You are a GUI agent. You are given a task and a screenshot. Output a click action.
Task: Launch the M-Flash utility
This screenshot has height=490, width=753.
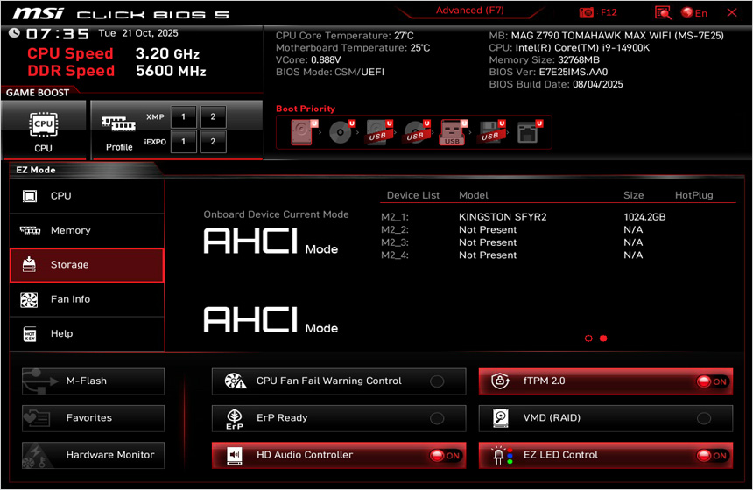tap(93, 381)
